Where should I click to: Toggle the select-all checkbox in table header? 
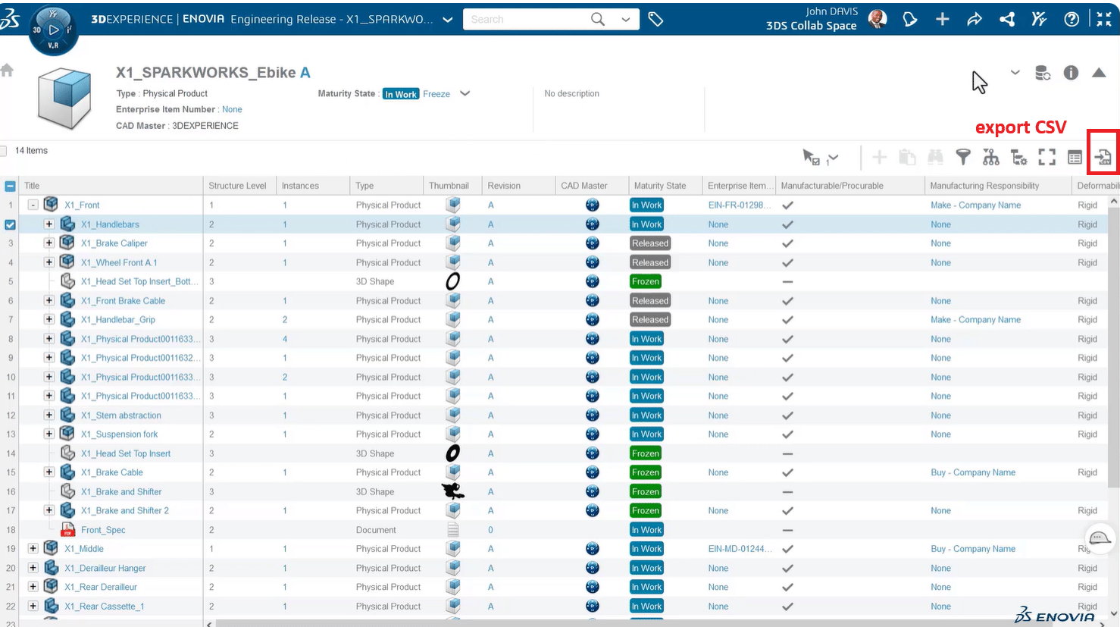click(x=10, y=186)
